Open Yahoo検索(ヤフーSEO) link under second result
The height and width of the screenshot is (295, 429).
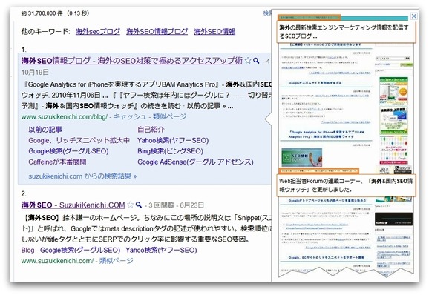click(161, 250)
